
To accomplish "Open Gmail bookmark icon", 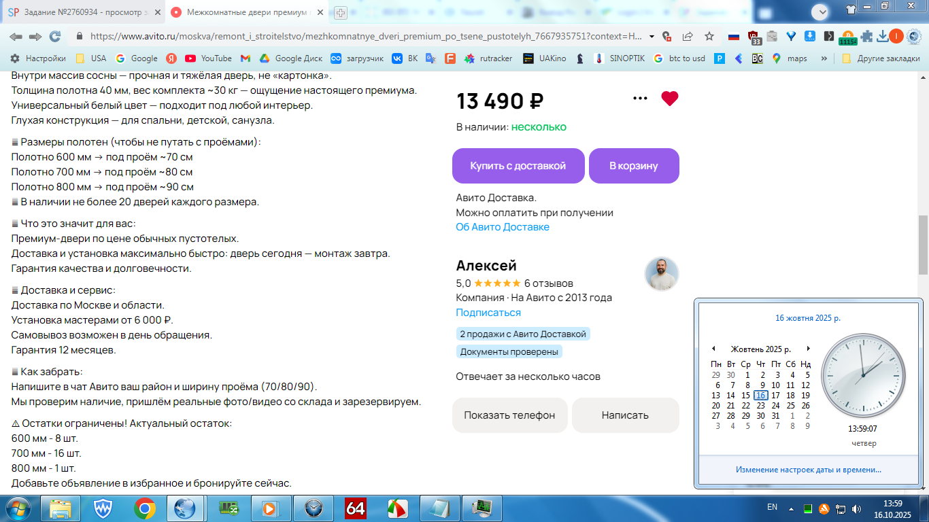I will pyautogui.click(x=246, y=58).
